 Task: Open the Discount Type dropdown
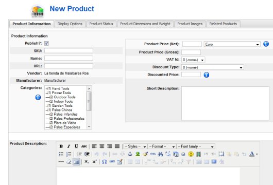pos(213,67)
